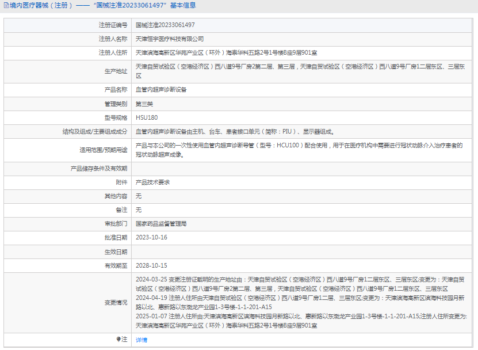Image resolution: width=478 pixels, height=350 pixels.
Task: Click the 生效日期 row label
Action: coord(116,252)
